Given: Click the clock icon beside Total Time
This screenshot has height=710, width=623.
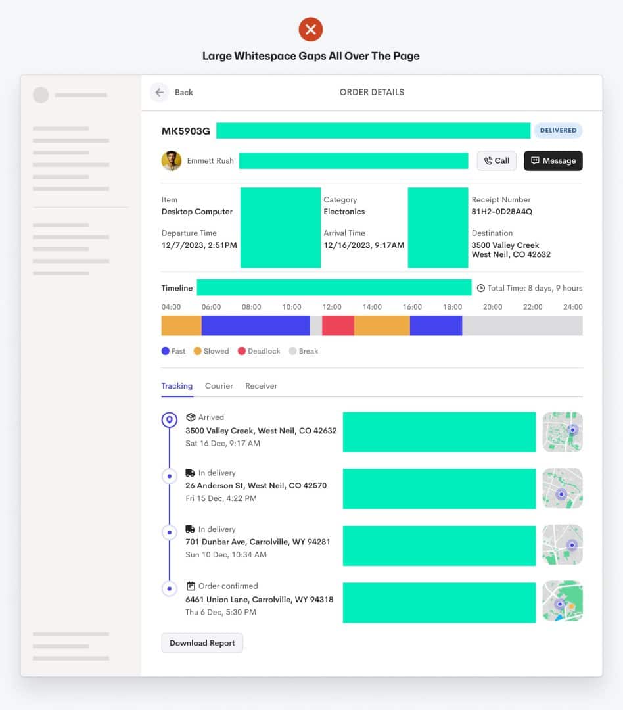Looking at the screenshot, I should [481, 288].
